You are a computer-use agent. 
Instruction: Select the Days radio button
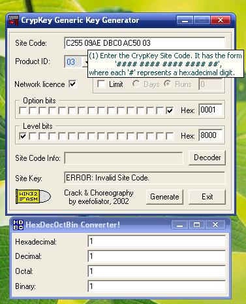(x=136, y=84)
